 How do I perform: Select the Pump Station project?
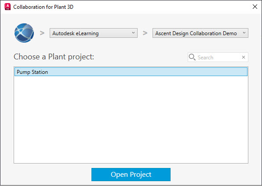[x=131, y=72]
